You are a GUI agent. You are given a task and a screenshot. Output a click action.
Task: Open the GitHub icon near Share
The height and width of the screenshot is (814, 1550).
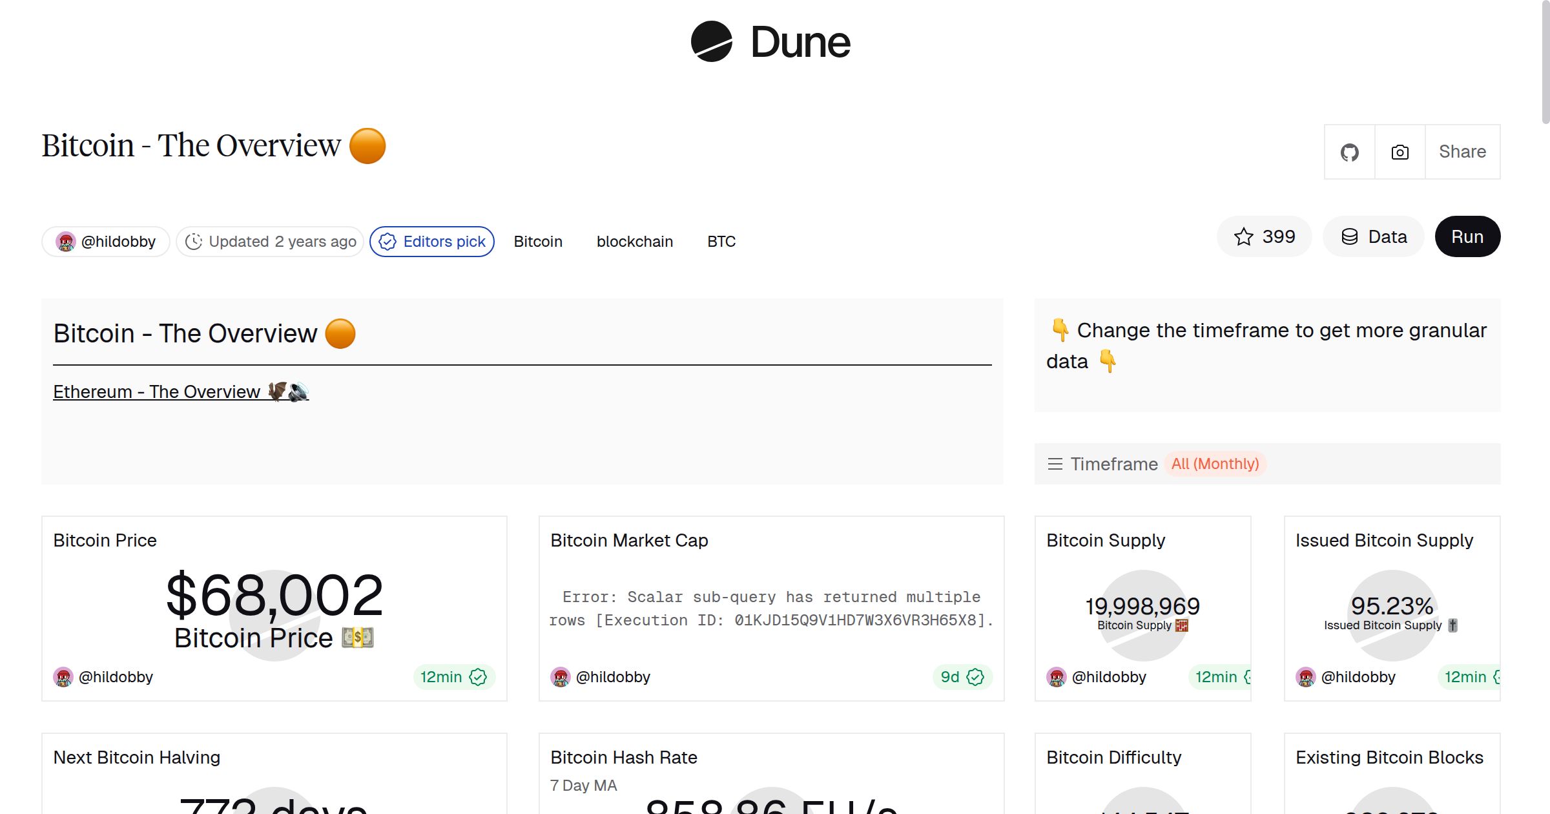[1349, 152]
